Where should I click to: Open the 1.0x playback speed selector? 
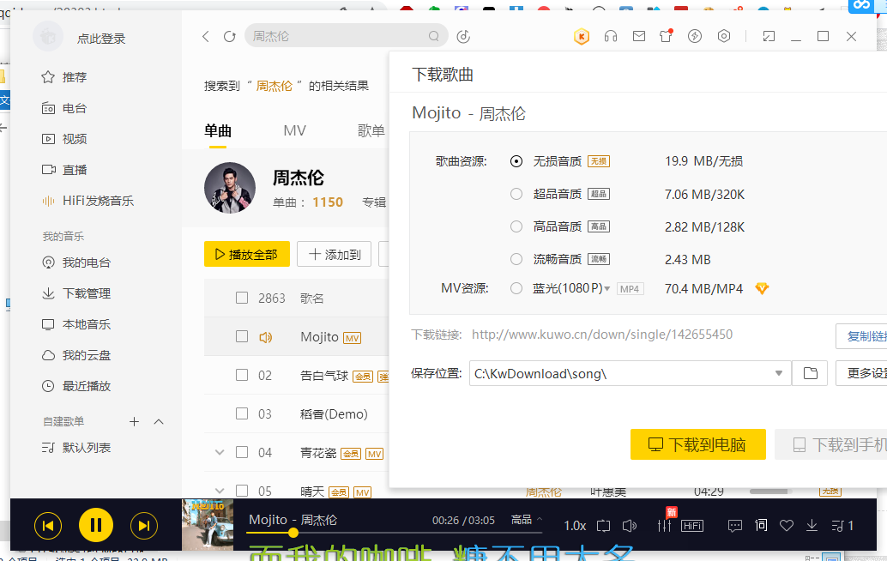tap(575, 526)
